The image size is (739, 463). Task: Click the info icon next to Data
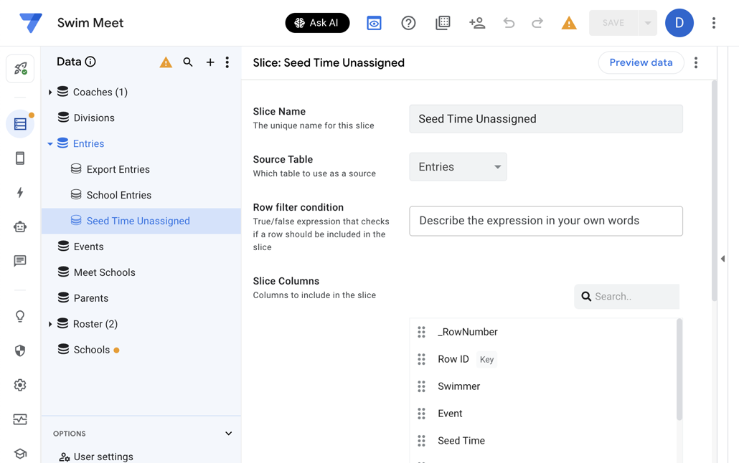[x=90, y=62]
